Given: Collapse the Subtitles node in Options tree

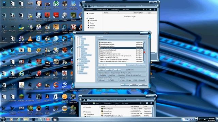Looking at the screenshot, I should [x=78, y=65].
